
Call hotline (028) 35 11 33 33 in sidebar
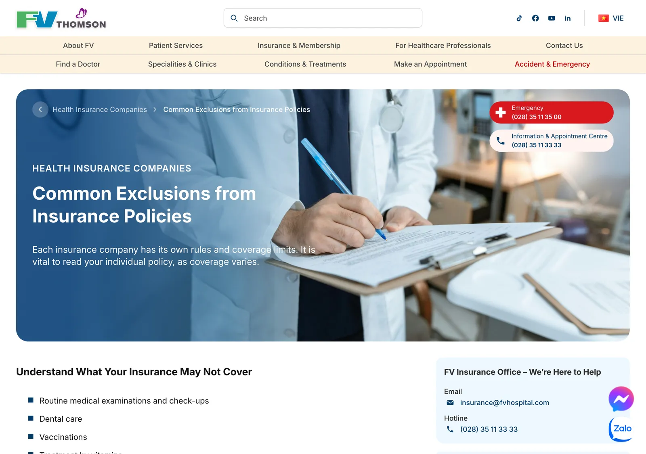coord(489,429)
